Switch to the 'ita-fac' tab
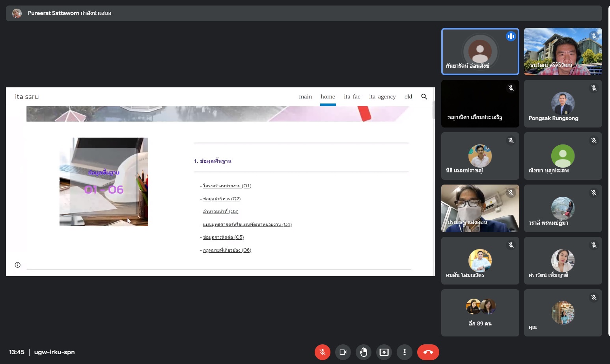The image size is (610, 364). [x=352, y=97]
